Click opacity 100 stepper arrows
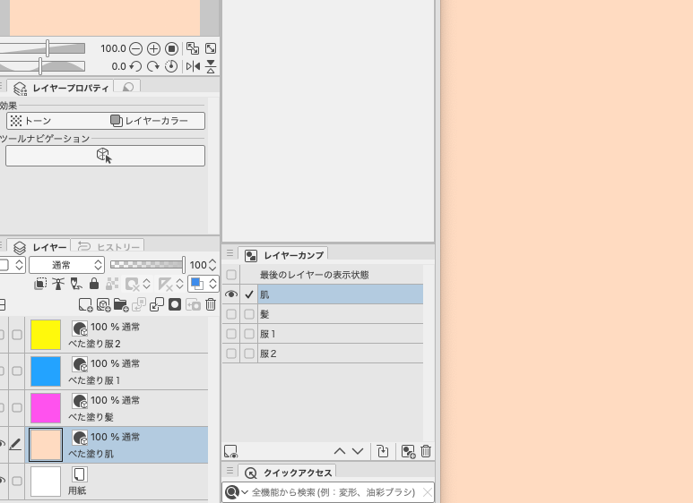This screenshot has width=693, height=503. click(x=212, y=265)
